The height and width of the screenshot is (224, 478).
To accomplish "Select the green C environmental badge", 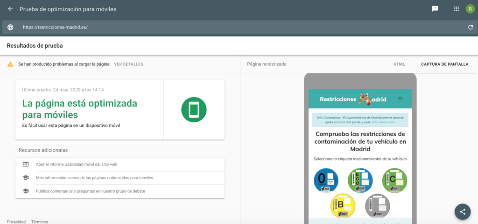I will click(x=394, y=181).
